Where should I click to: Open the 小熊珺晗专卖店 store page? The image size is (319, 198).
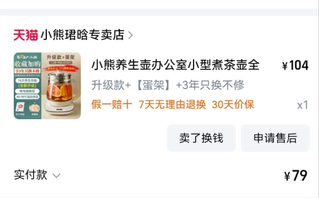83,35
